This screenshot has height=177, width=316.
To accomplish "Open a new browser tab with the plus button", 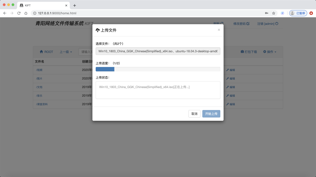I will coord(74,5).
